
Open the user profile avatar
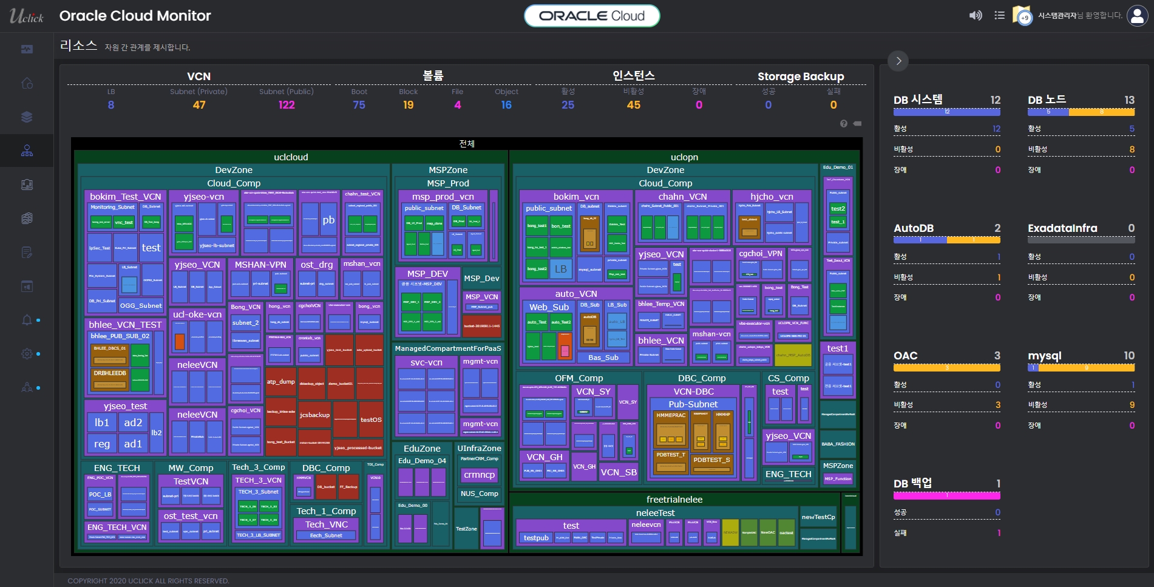pos(1136,16)
